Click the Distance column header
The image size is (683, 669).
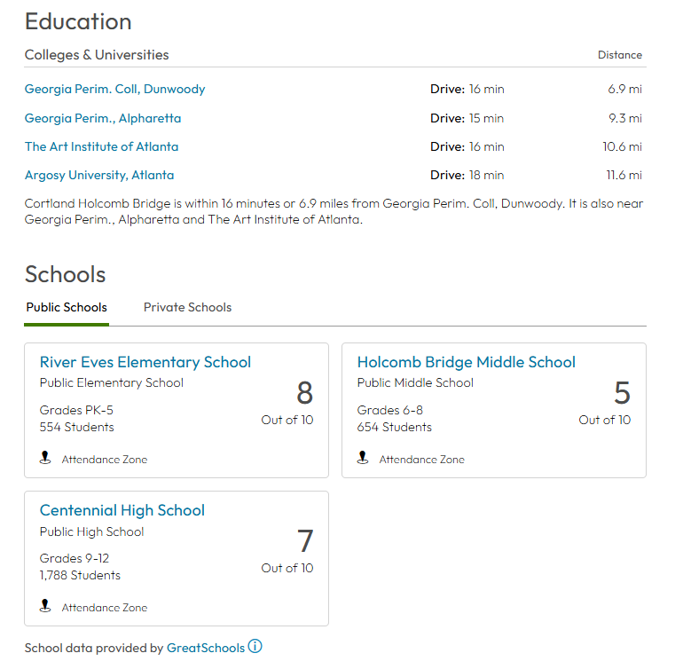619,55
